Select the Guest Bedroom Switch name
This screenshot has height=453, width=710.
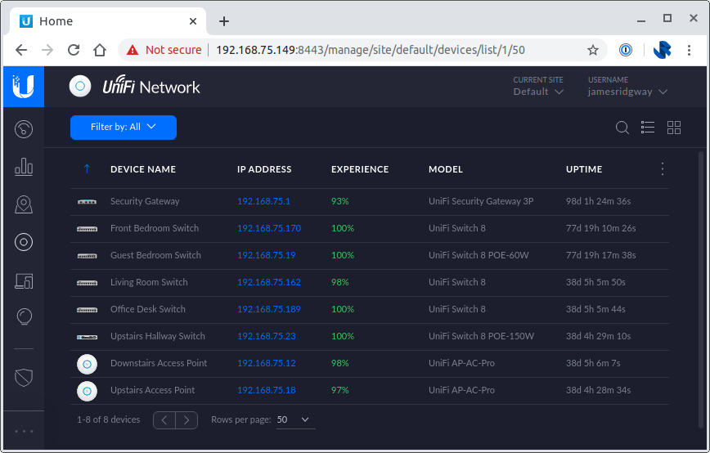coord(155,255)
